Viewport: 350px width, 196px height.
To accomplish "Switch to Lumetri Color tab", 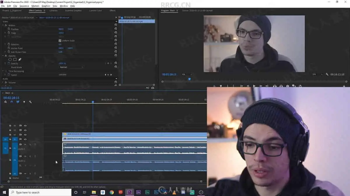I will [x=95, y=11].
